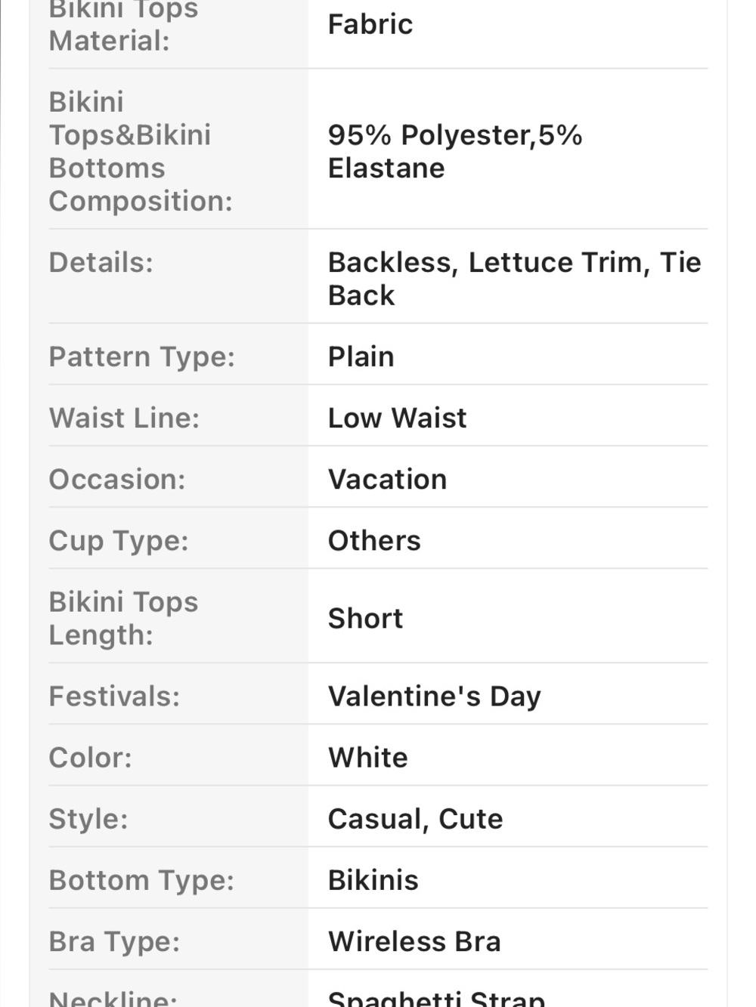
Task: Tap the Wireless Bra value
Action: [414, 942]
